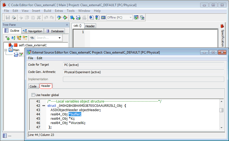Toggle the Use header global checkbox
This screenshot has height=141, width=229.
tap(33, 95)
